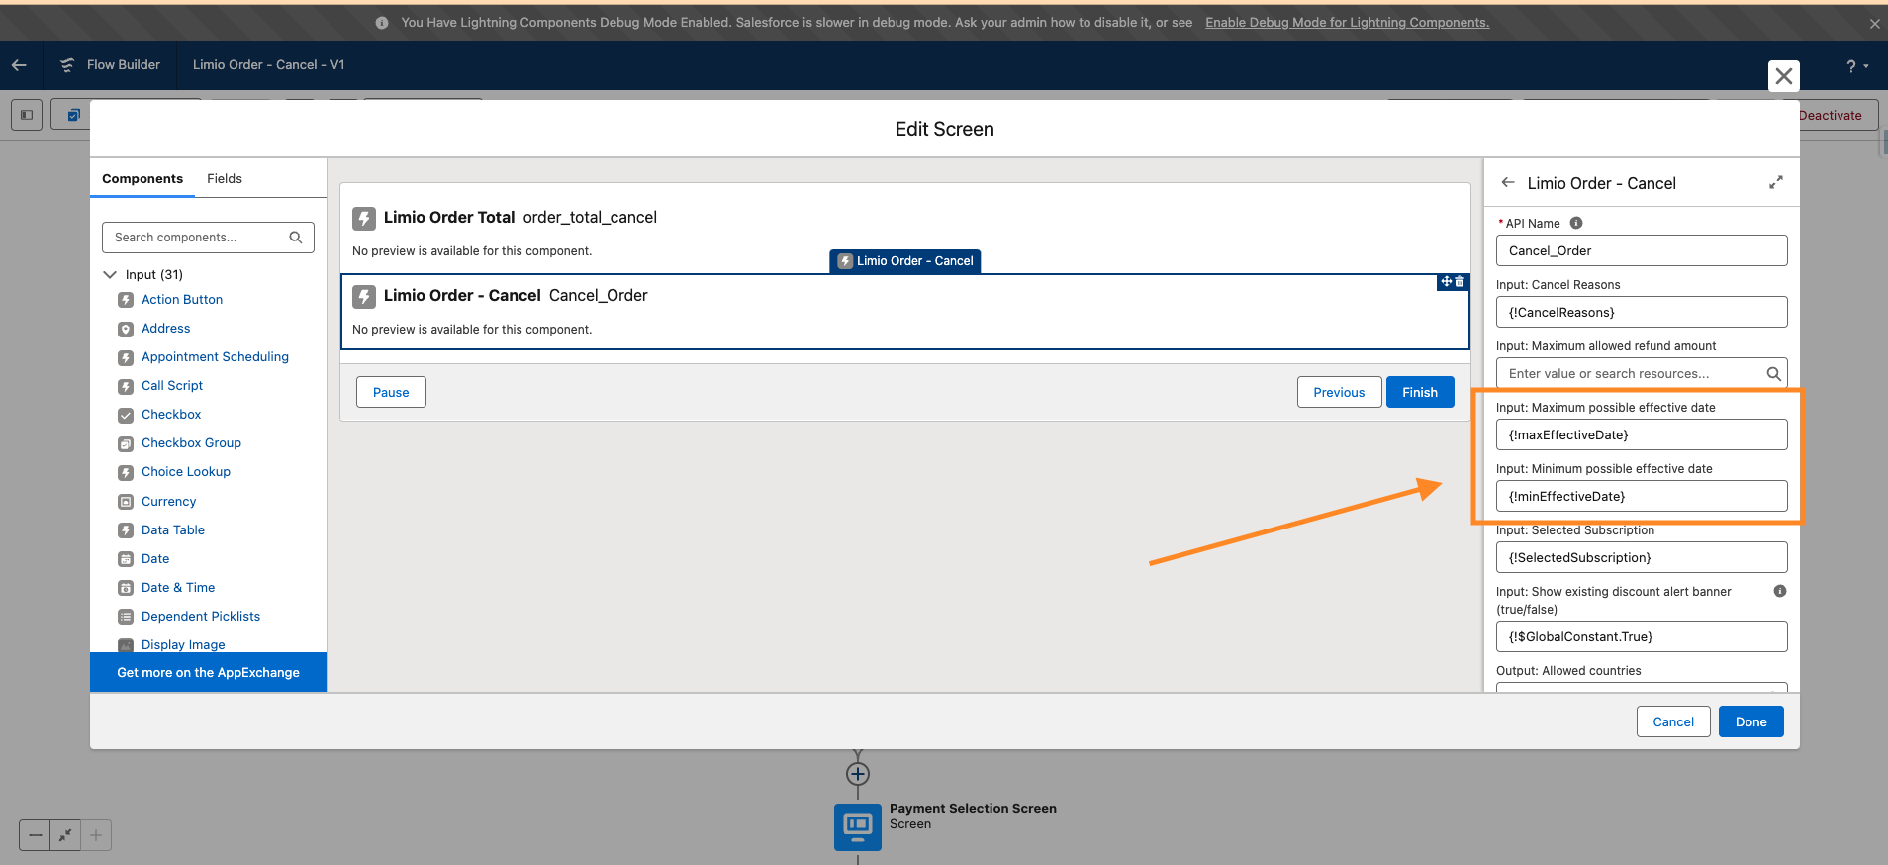Screen dimensions: 1888x865
Task: Show discount alert banner info icon
Action: pyautogui.click(x=1780, y=591)
